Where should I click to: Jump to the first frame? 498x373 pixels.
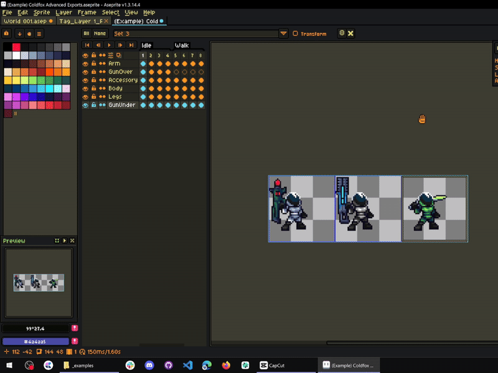(x=87, y=45)
